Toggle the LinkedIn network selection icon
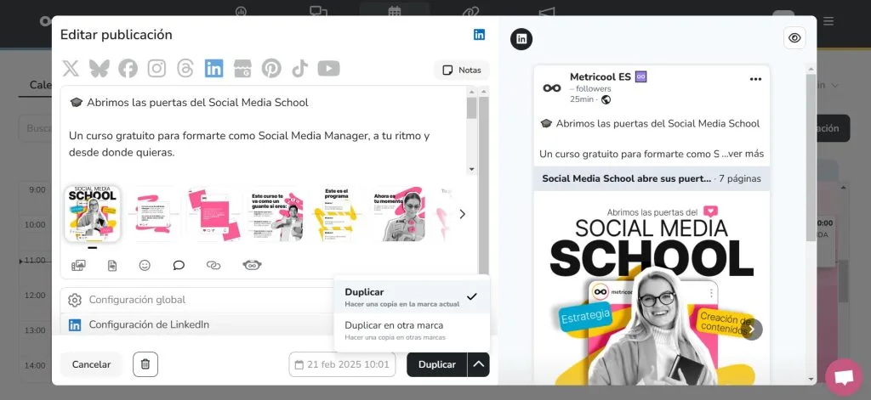Viewport: 871px width, 400px height. 213,68
